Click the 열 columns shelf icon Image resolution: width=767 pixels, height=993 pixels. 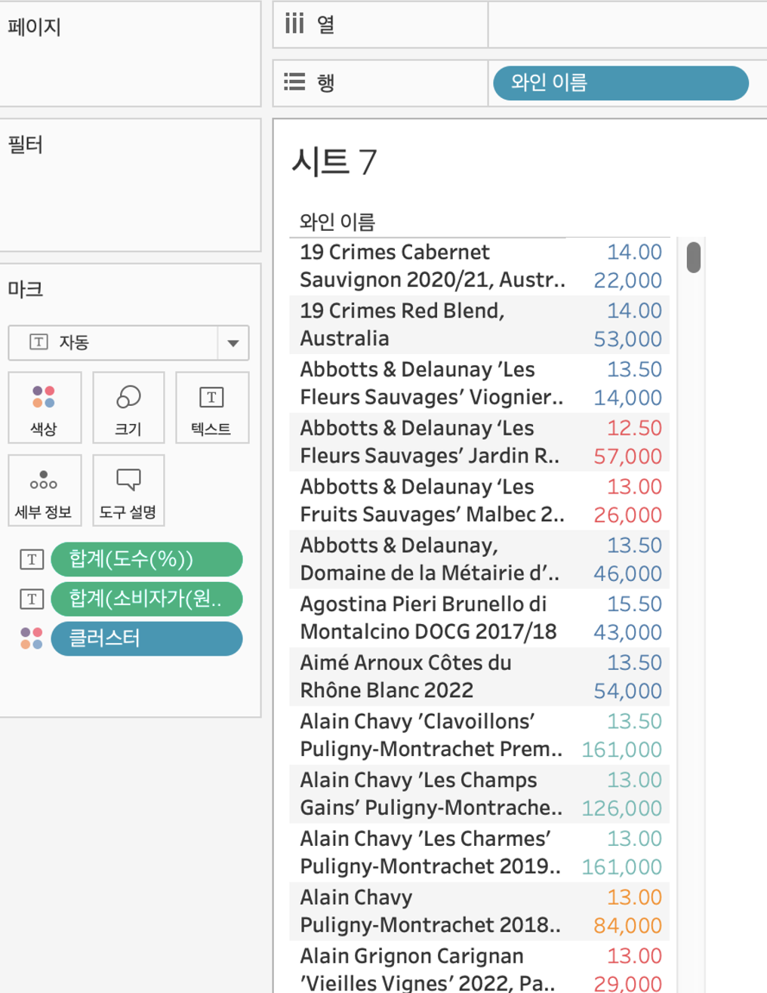[294, 23]
